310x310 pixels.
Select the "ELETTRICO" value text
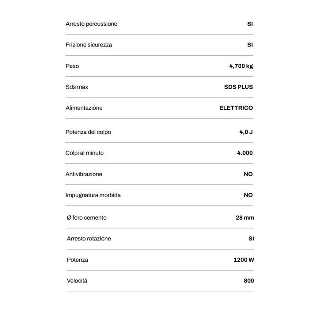236,108
